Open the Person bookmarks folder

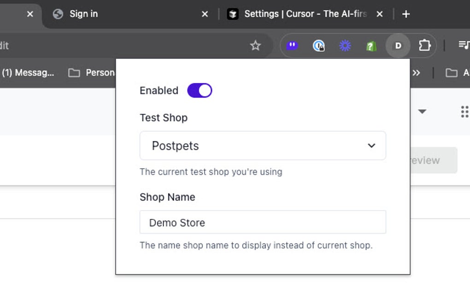pos(92,73)
